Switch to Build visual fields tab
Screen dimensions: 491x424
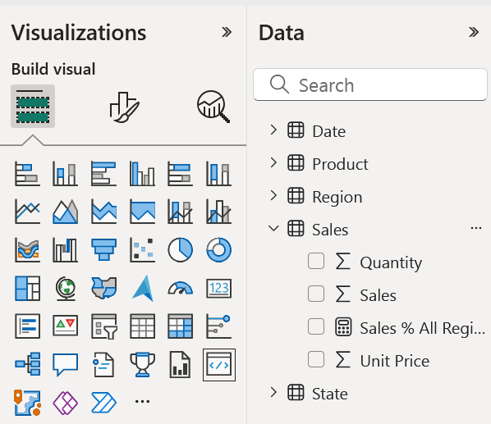coord(33,106)
